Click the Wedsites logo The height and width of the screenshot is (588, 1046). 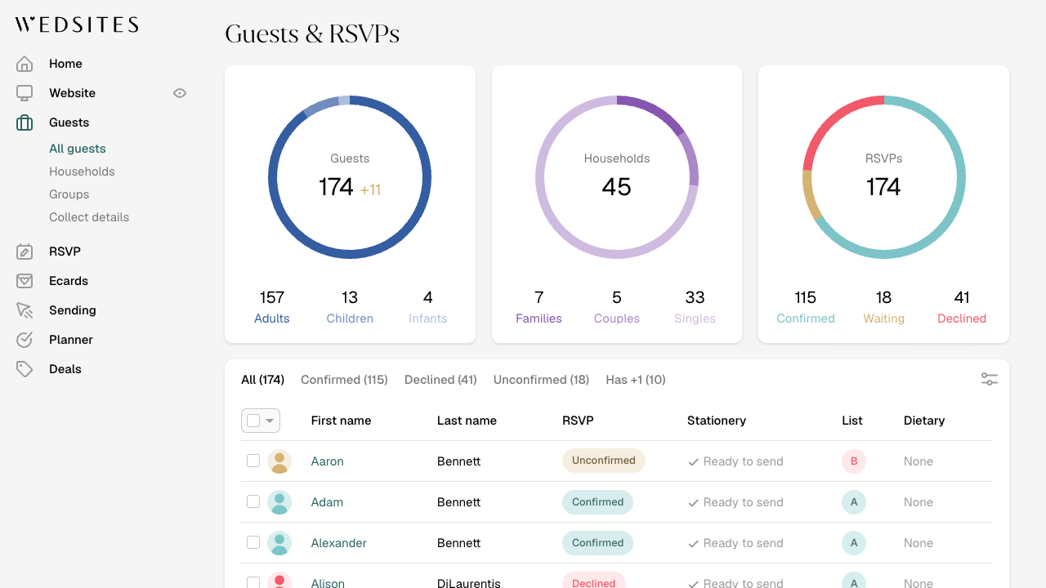pyautogui.click(x=77, y=24)
